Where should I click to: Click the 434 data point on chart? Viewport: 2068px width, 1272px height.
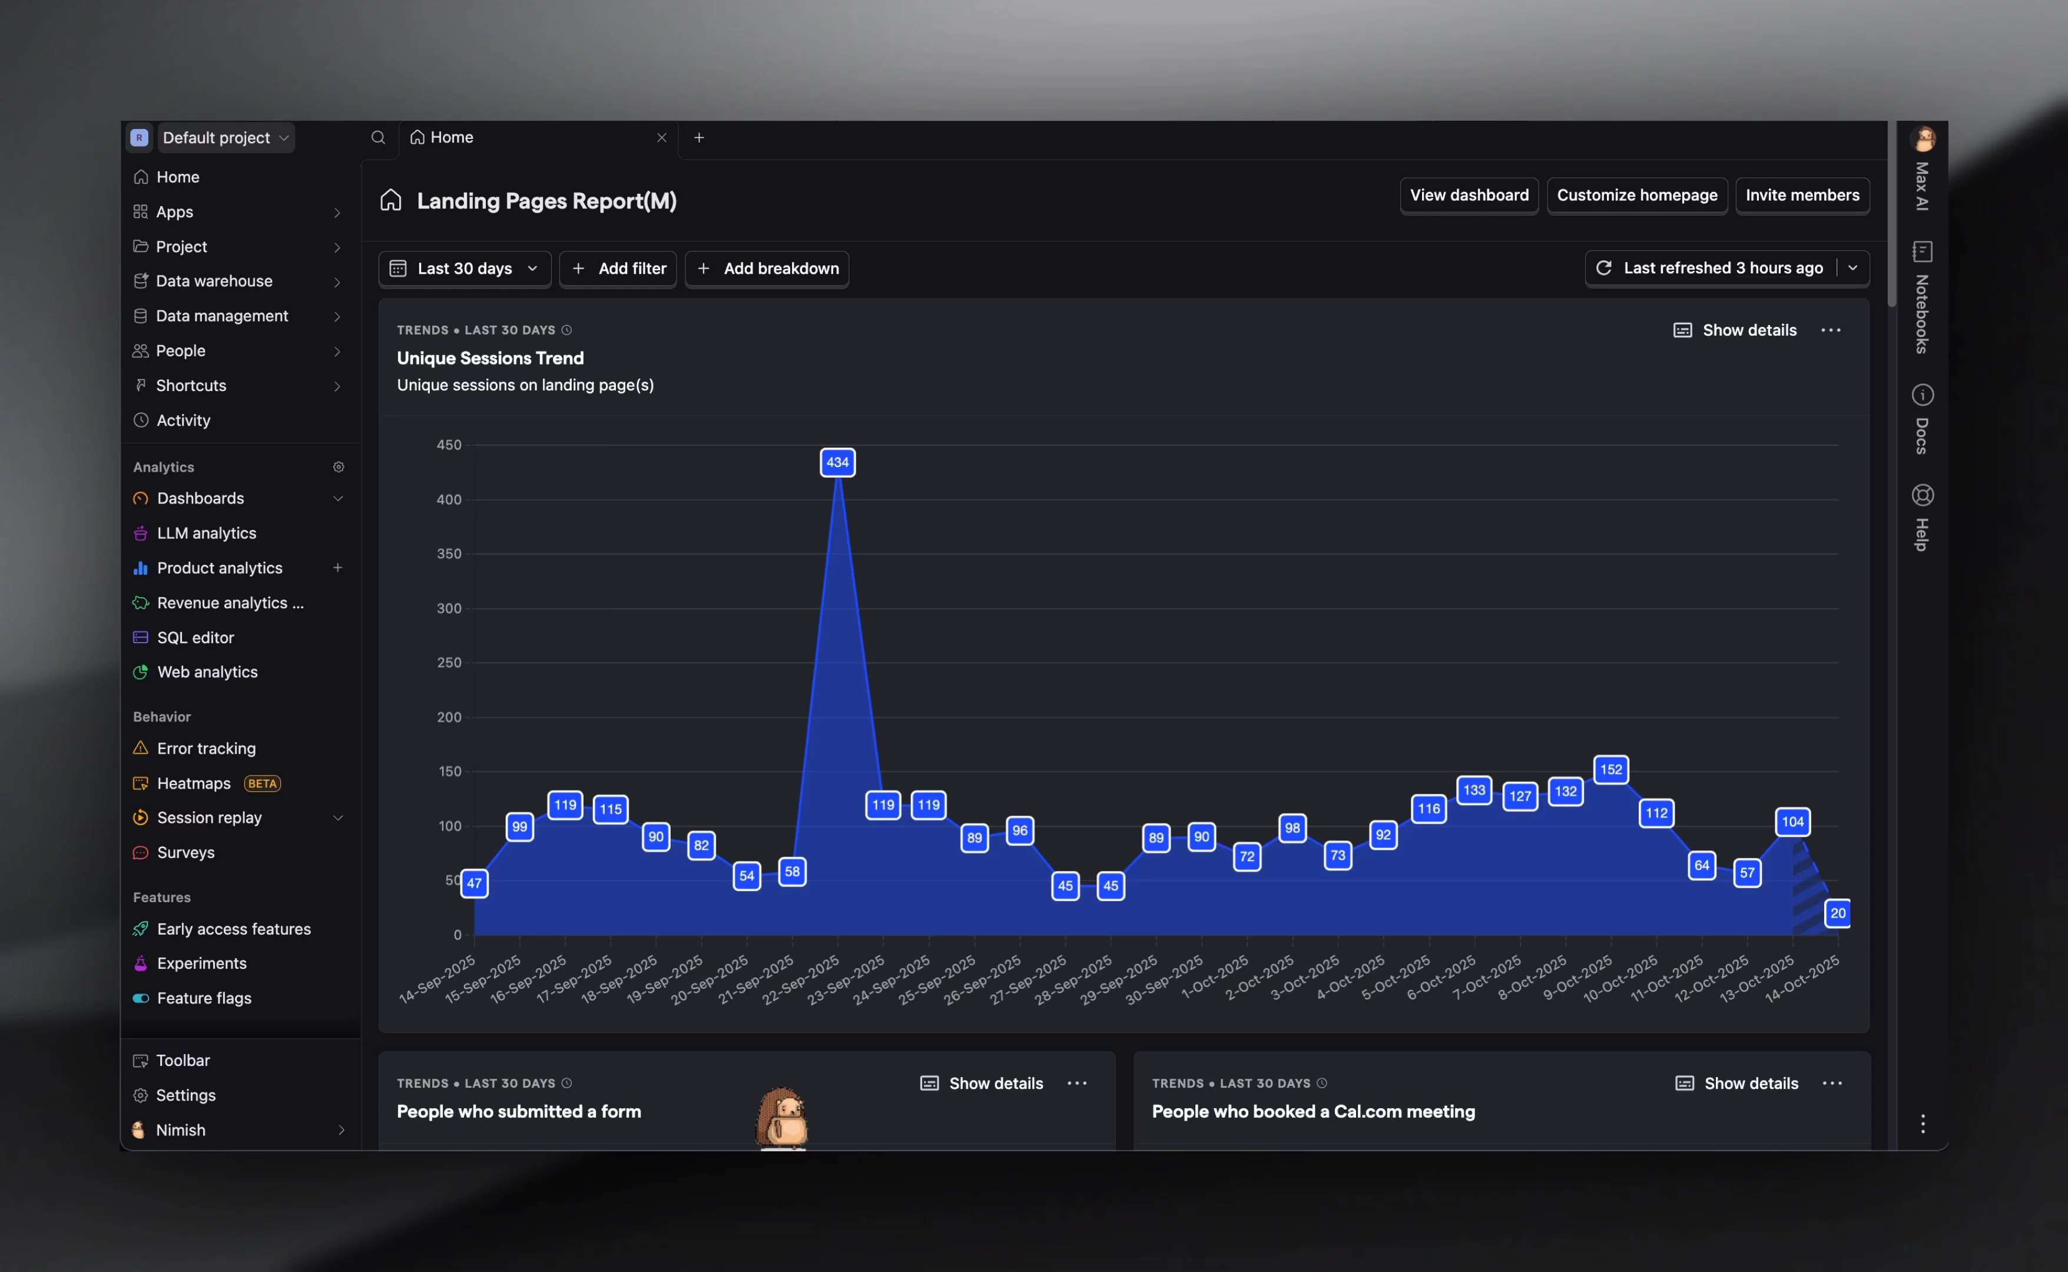[837, 463]
